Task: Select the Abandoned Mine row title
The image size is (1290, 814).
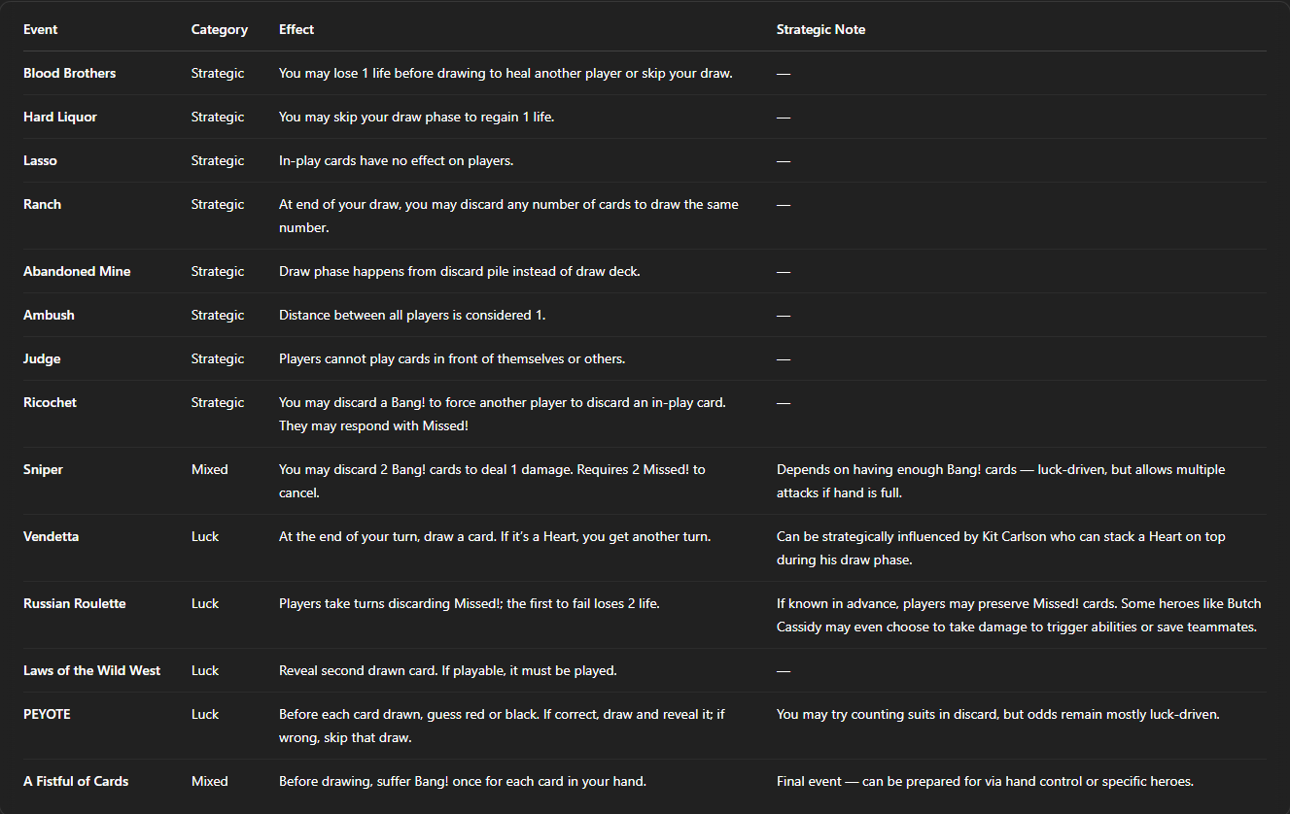Action: (x=77, y=271)
